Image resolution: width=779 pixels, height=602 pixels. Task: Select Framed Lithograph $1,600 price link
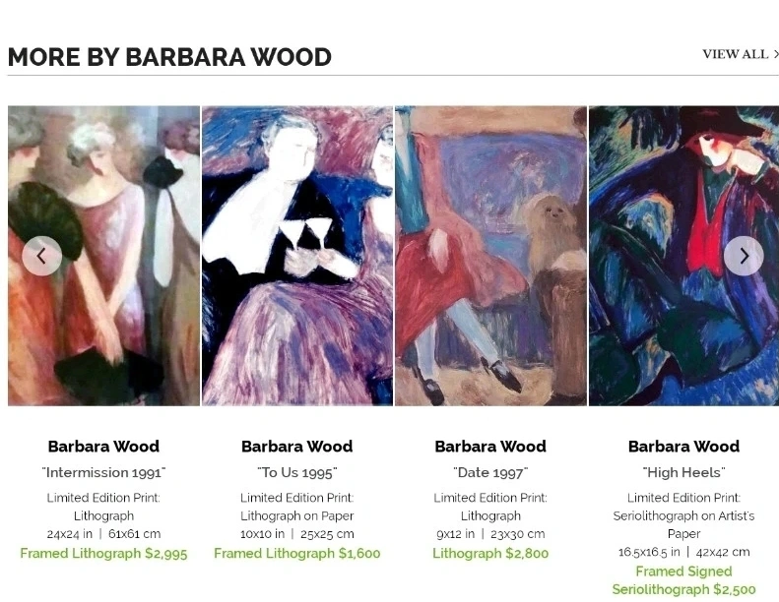tap(297, 554)
